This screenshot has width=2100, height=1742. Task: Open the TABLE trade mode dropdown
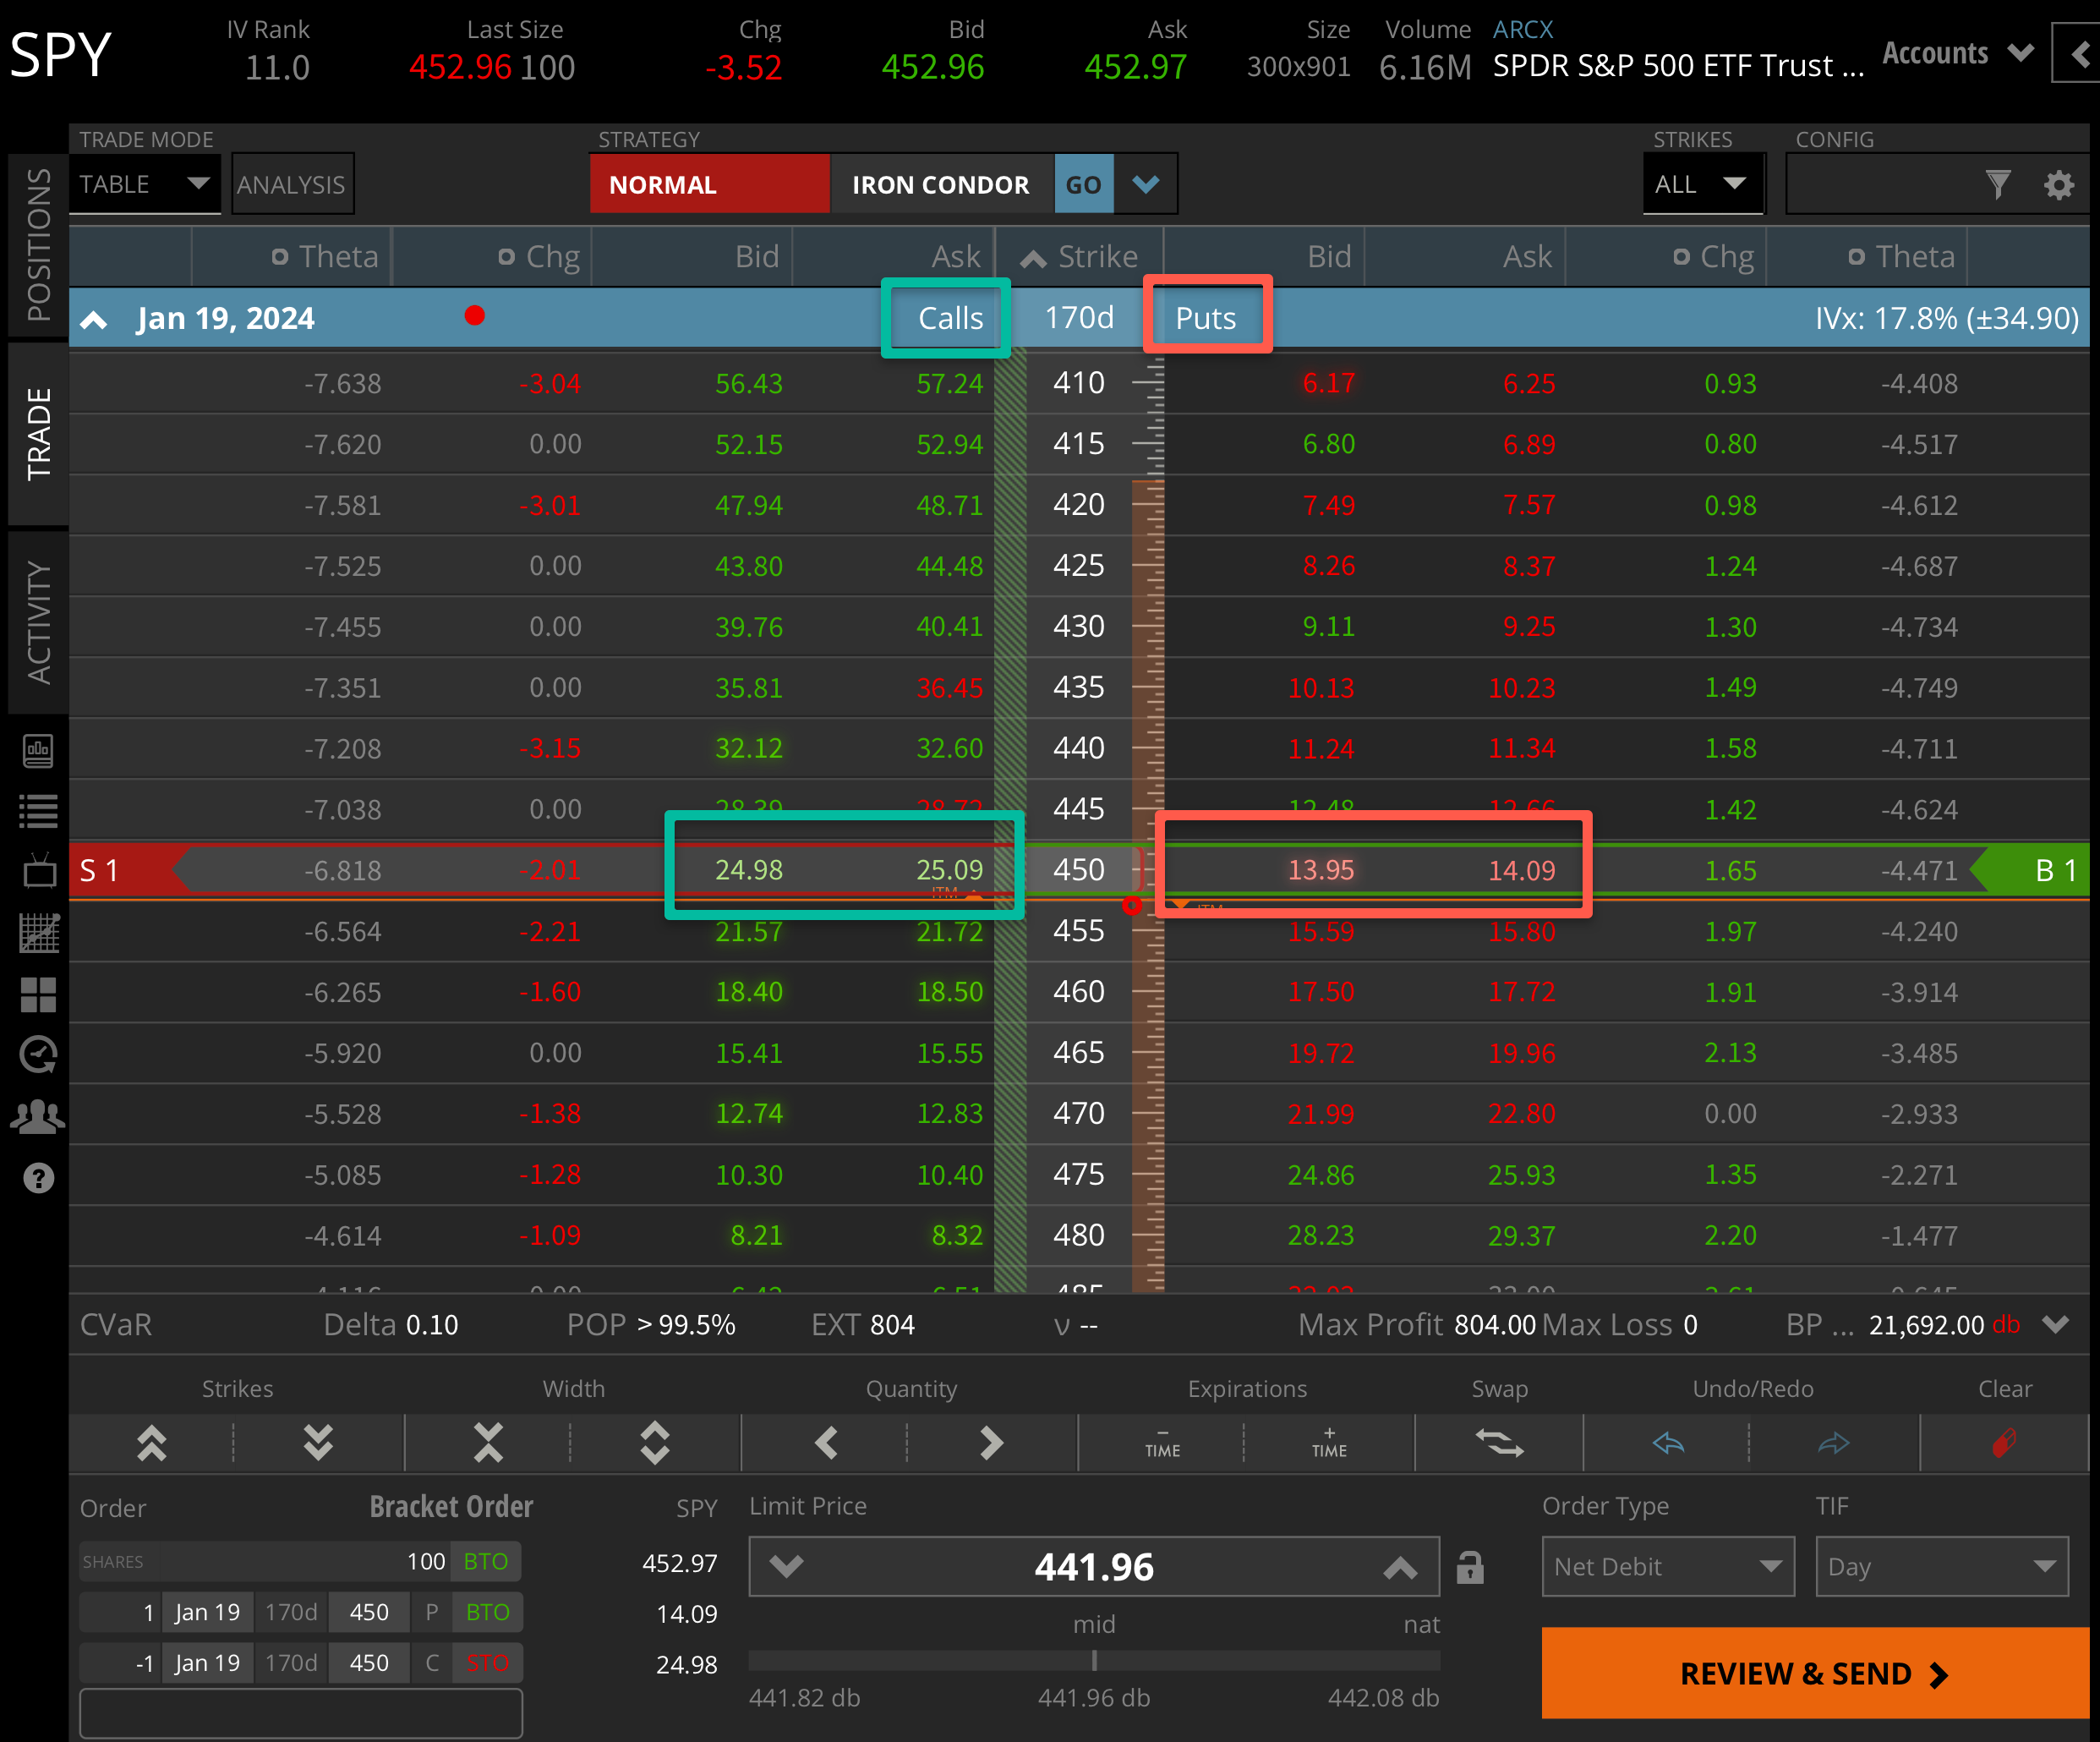[x=144, y=184]
